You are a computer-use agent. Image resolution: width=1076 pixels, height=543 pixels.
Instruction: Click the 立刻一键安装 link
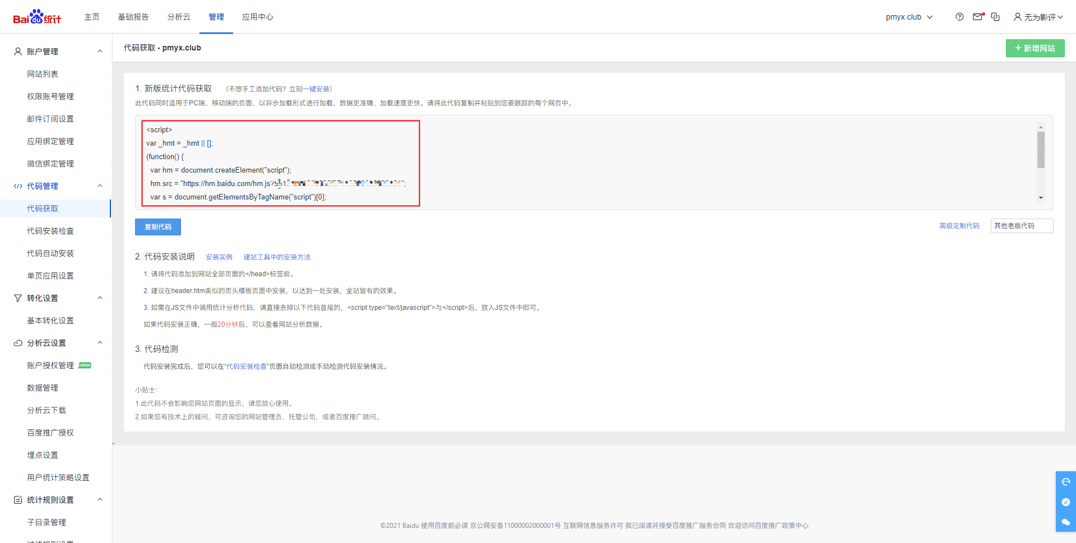[x=309, y=89]
